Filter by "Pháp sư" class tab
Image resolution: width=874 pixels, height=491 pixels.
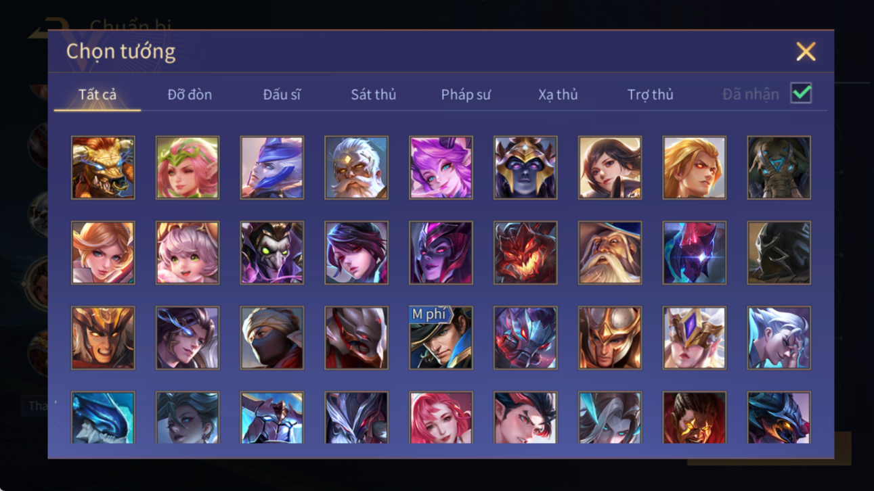point(466,95)
